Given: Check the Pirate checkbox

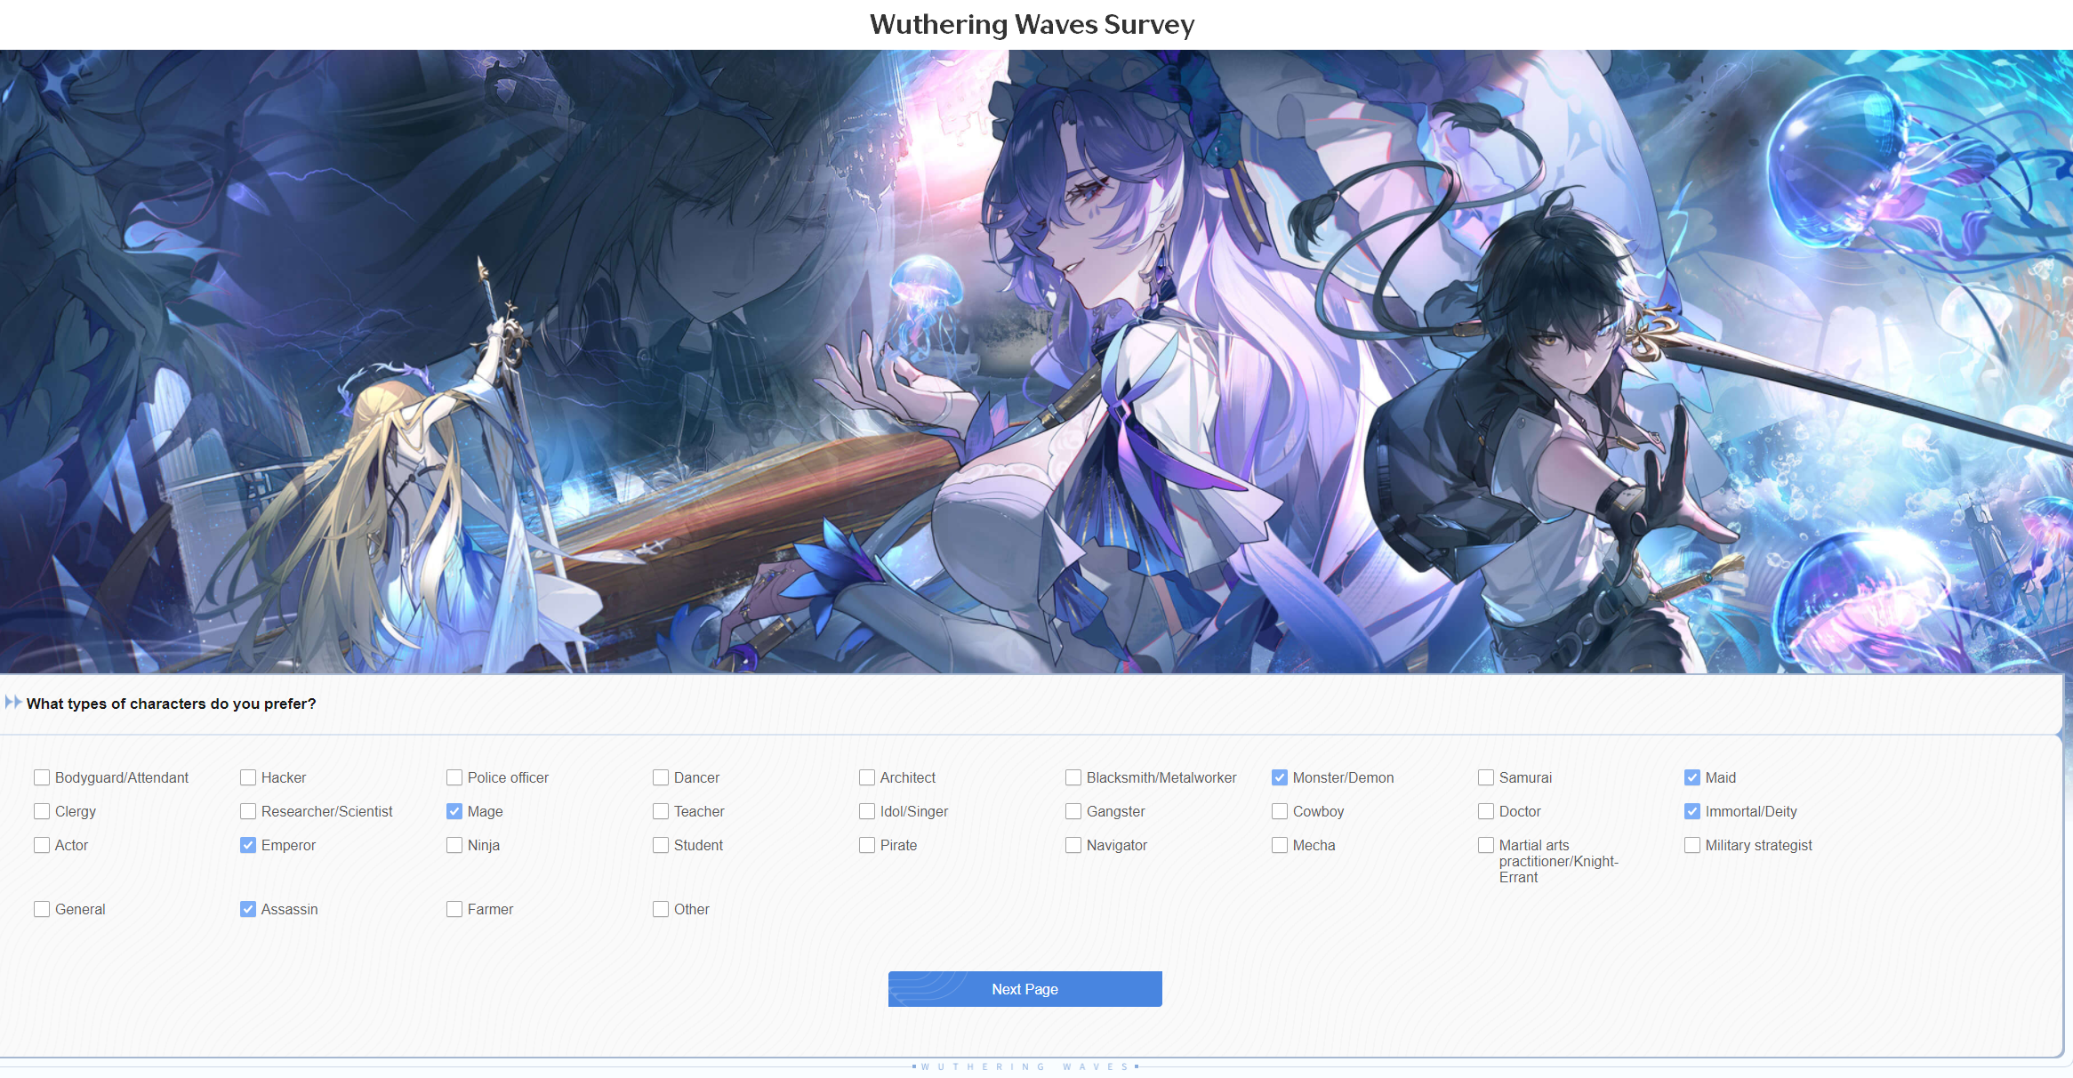Looking at the screenshot, I should coord(867,845).
